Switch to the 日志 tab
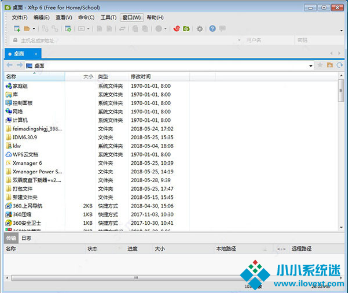 coord(26,238)
